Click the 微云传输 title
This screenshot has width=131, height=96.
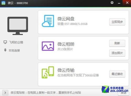pos(66,70)
